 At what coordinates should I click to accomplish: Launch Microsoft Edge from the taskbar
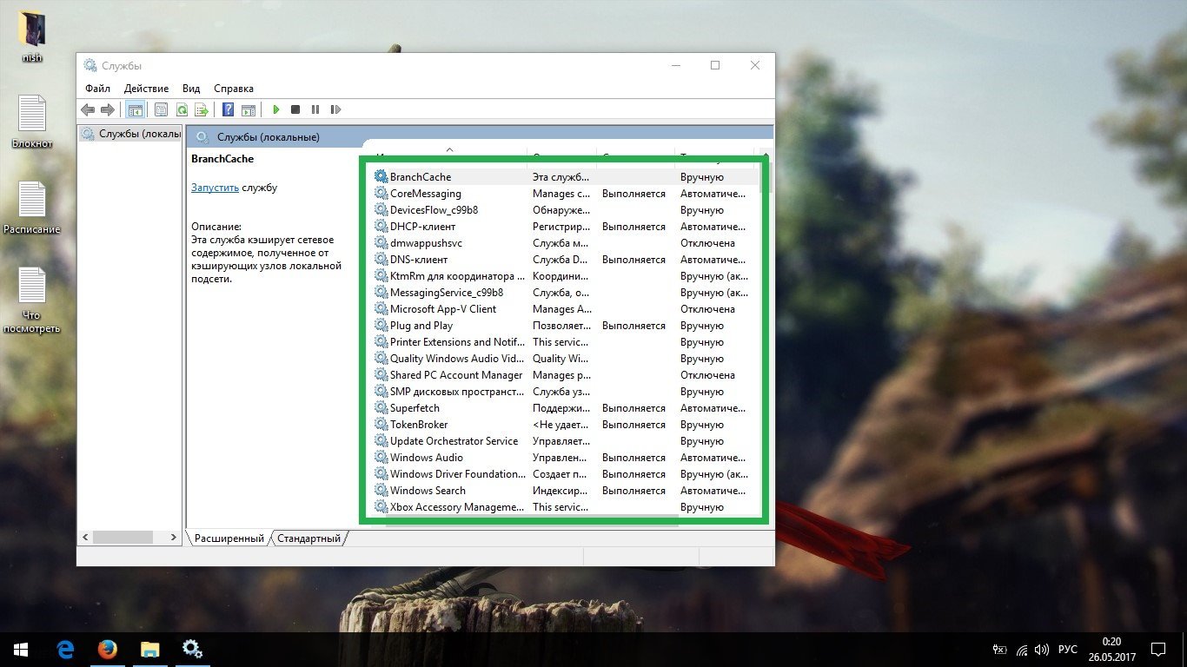coord(65,649)
